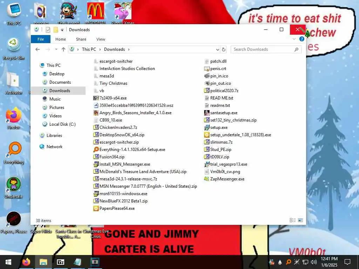Open Explorer help question mark icon
359x269 pixels.
[x=302, y=39]
